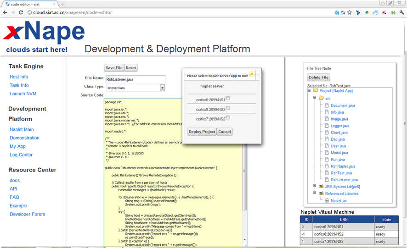Viewport: 407px width, 248px height.
Task: Check the ccrfox8:2099/NS2 server checkbox
Action: point(228,108)
